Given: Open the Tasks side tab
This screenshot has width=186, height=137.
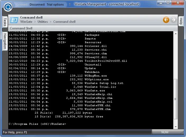Looking at the screenshot, I should pyautogui.click(x=5, y=22).
